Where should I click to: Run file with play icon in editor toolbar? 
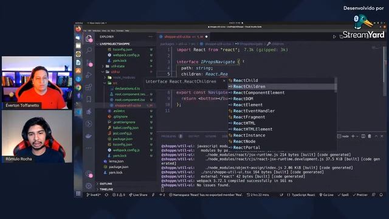[x=334, y=36]
